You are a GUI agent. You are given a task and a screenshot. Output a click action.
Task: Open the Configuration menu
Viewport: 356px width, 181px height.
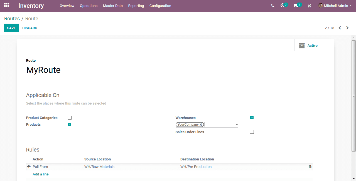tap(160, 6)
